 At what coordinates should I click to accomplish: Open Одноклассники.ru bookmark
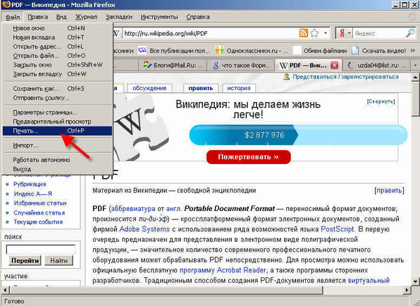251,50
